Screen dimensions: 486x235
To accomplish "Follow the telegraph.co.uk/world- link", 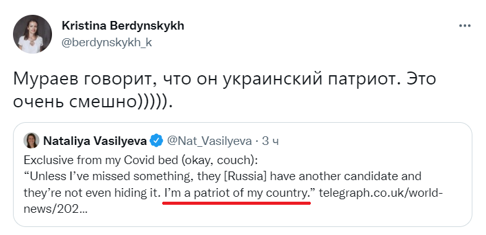I will coord(381,193).
